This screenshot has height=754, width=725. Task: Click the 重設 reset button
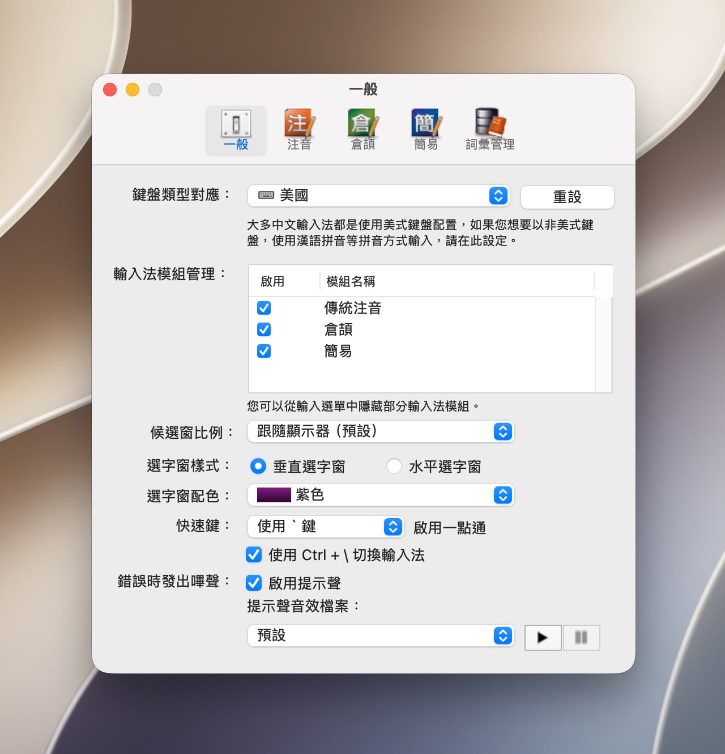[x=568, y=197]
